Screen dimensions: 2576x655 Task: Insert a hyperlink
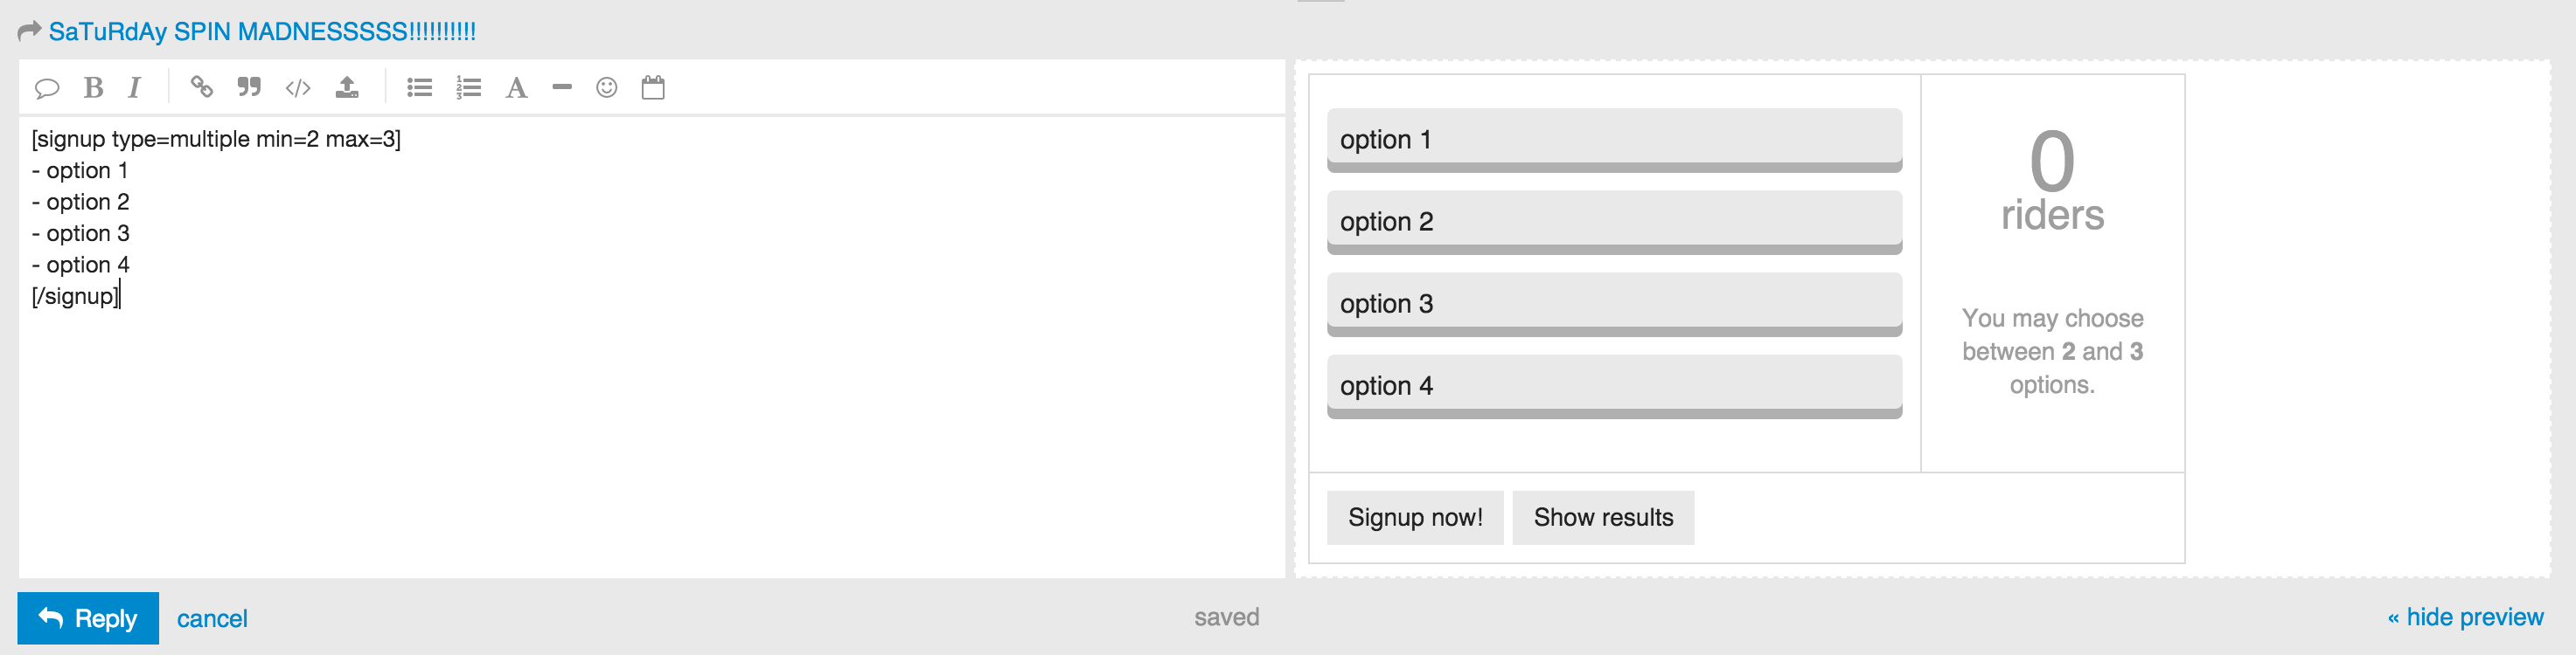pyautogui.click(x=201, y=88)
